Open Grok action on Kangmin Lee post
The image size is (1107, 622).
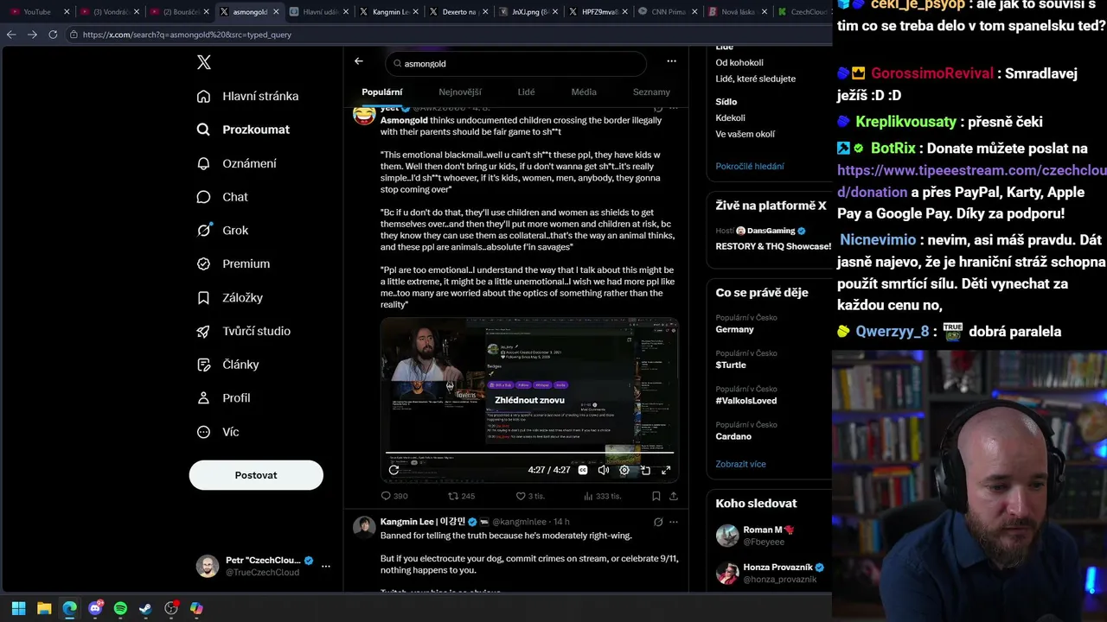pos(658,522)
